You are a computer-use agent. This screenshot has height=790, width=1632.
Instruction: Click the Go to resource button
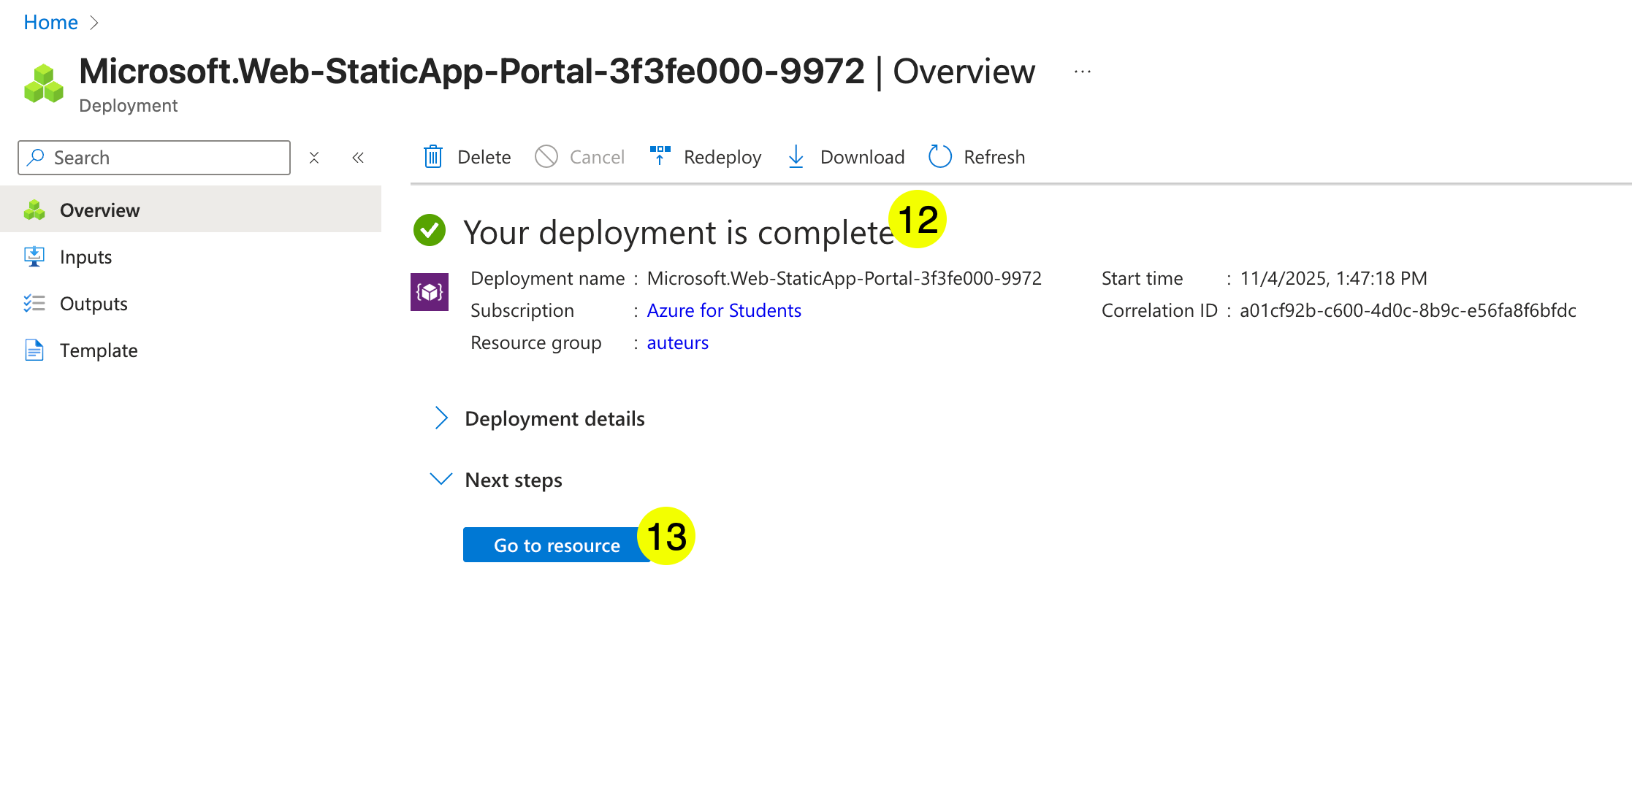557,545
